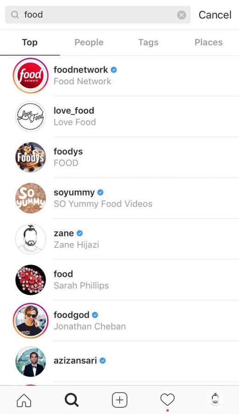239x414 pixels.
Task: Open the azizansari account result
Action: coord(119,361)
